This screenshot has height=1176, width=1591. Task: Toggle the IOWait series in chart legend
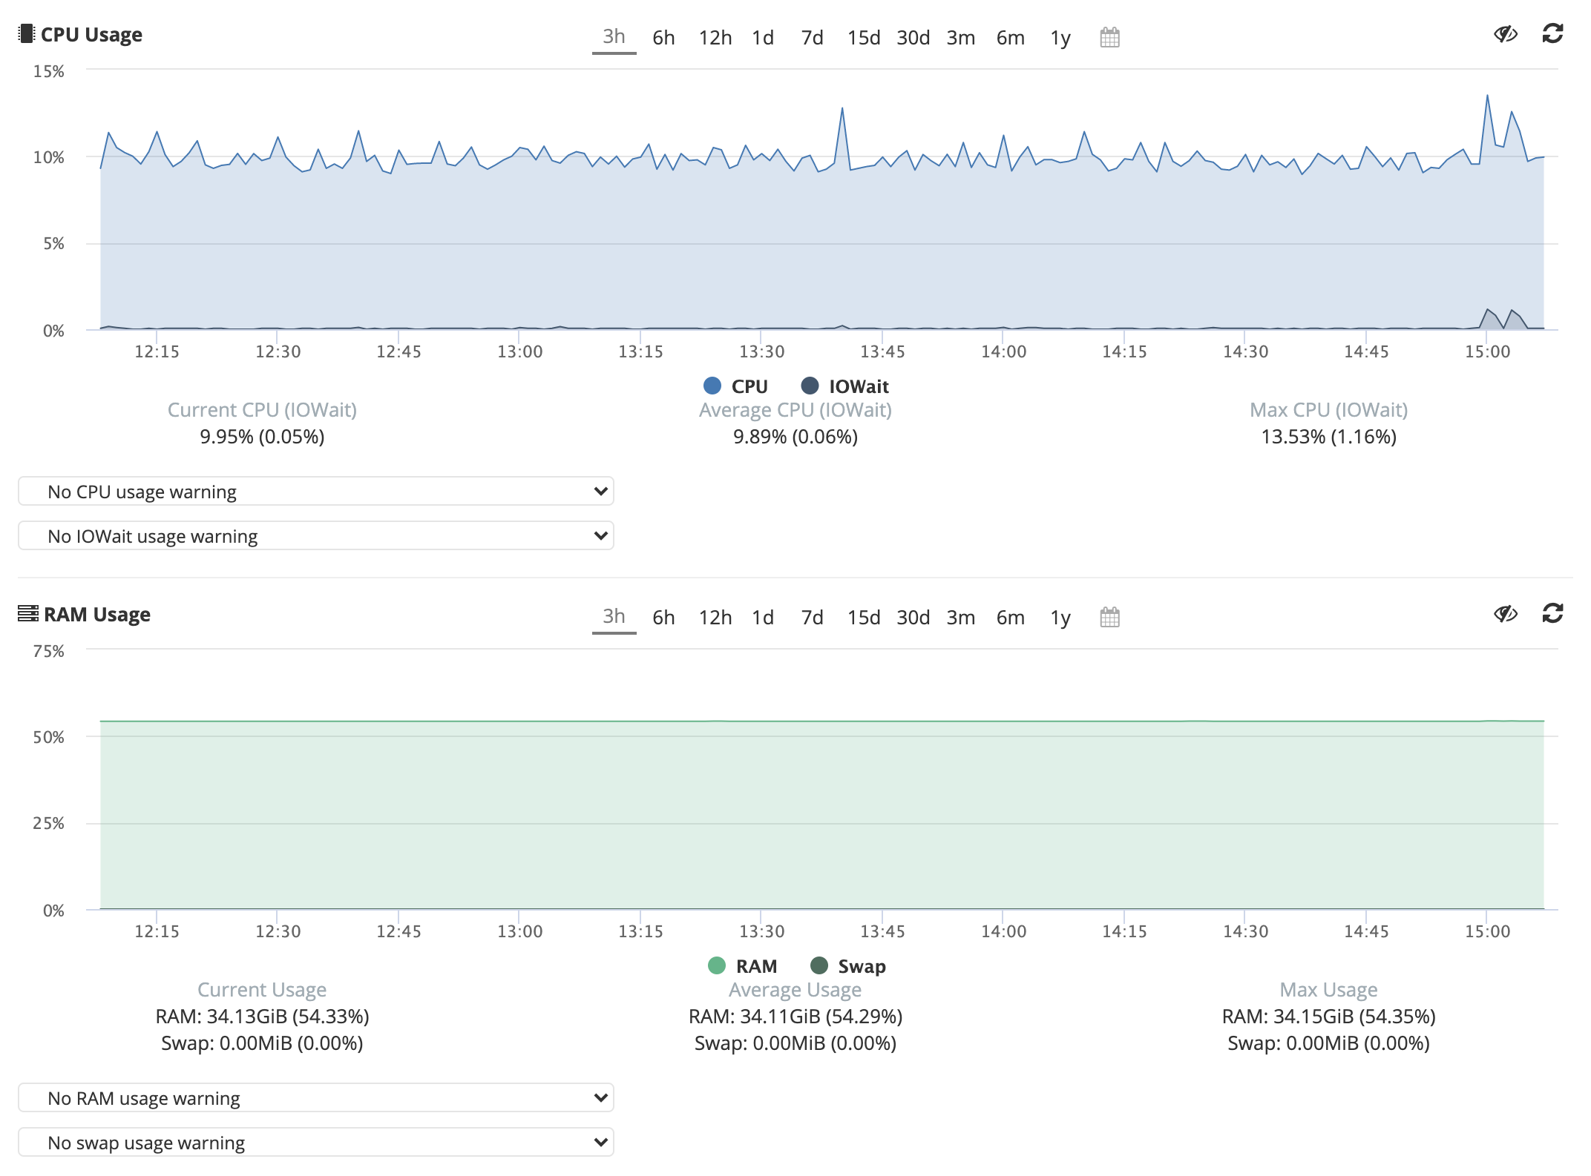click(x=845, y=386)
